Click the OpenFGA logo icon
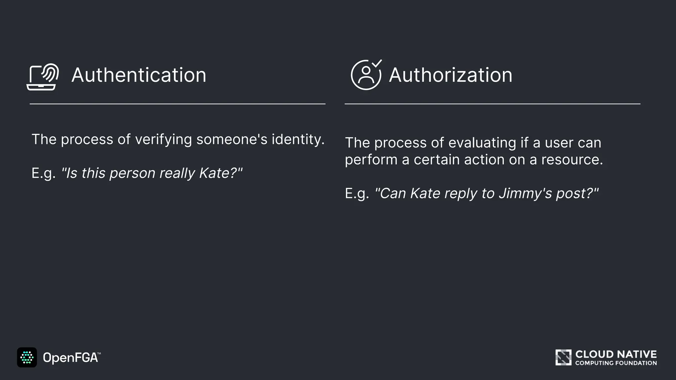The width and height of the screenshot is (676, 380). click(27, 357)
